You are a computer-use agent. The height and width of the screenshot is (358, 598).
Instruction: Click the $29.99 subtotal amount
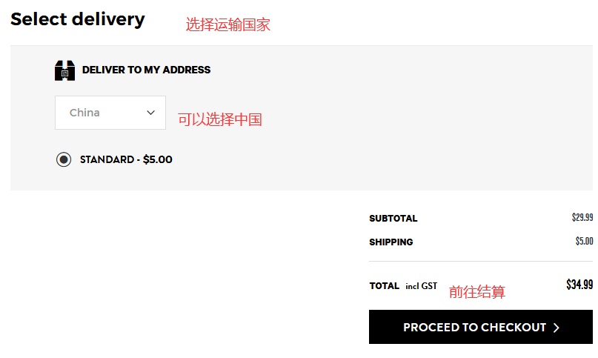[x=582, y=218]
